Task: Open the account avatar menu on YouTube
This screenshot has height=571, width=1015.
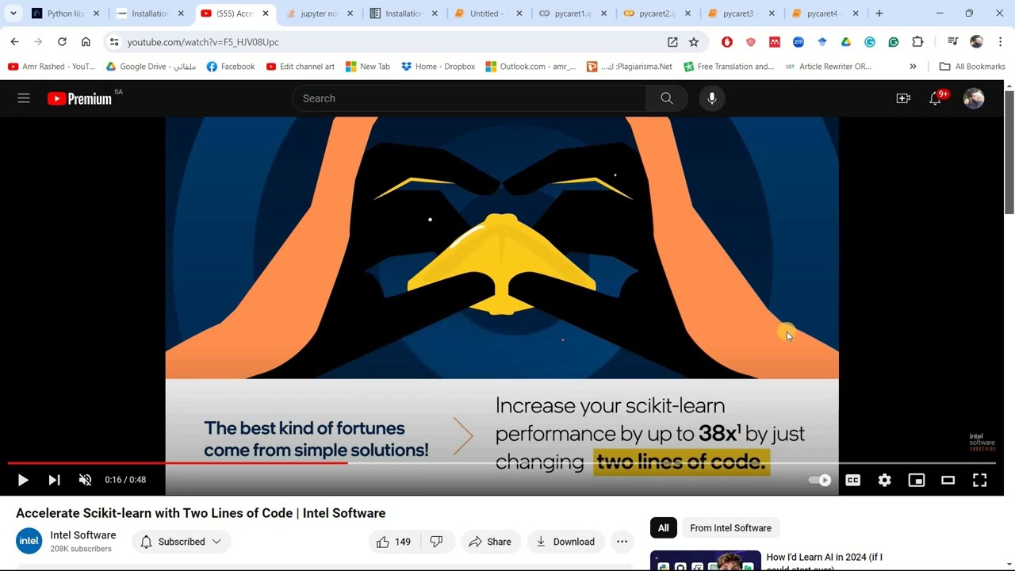Action: coord(974,98)
